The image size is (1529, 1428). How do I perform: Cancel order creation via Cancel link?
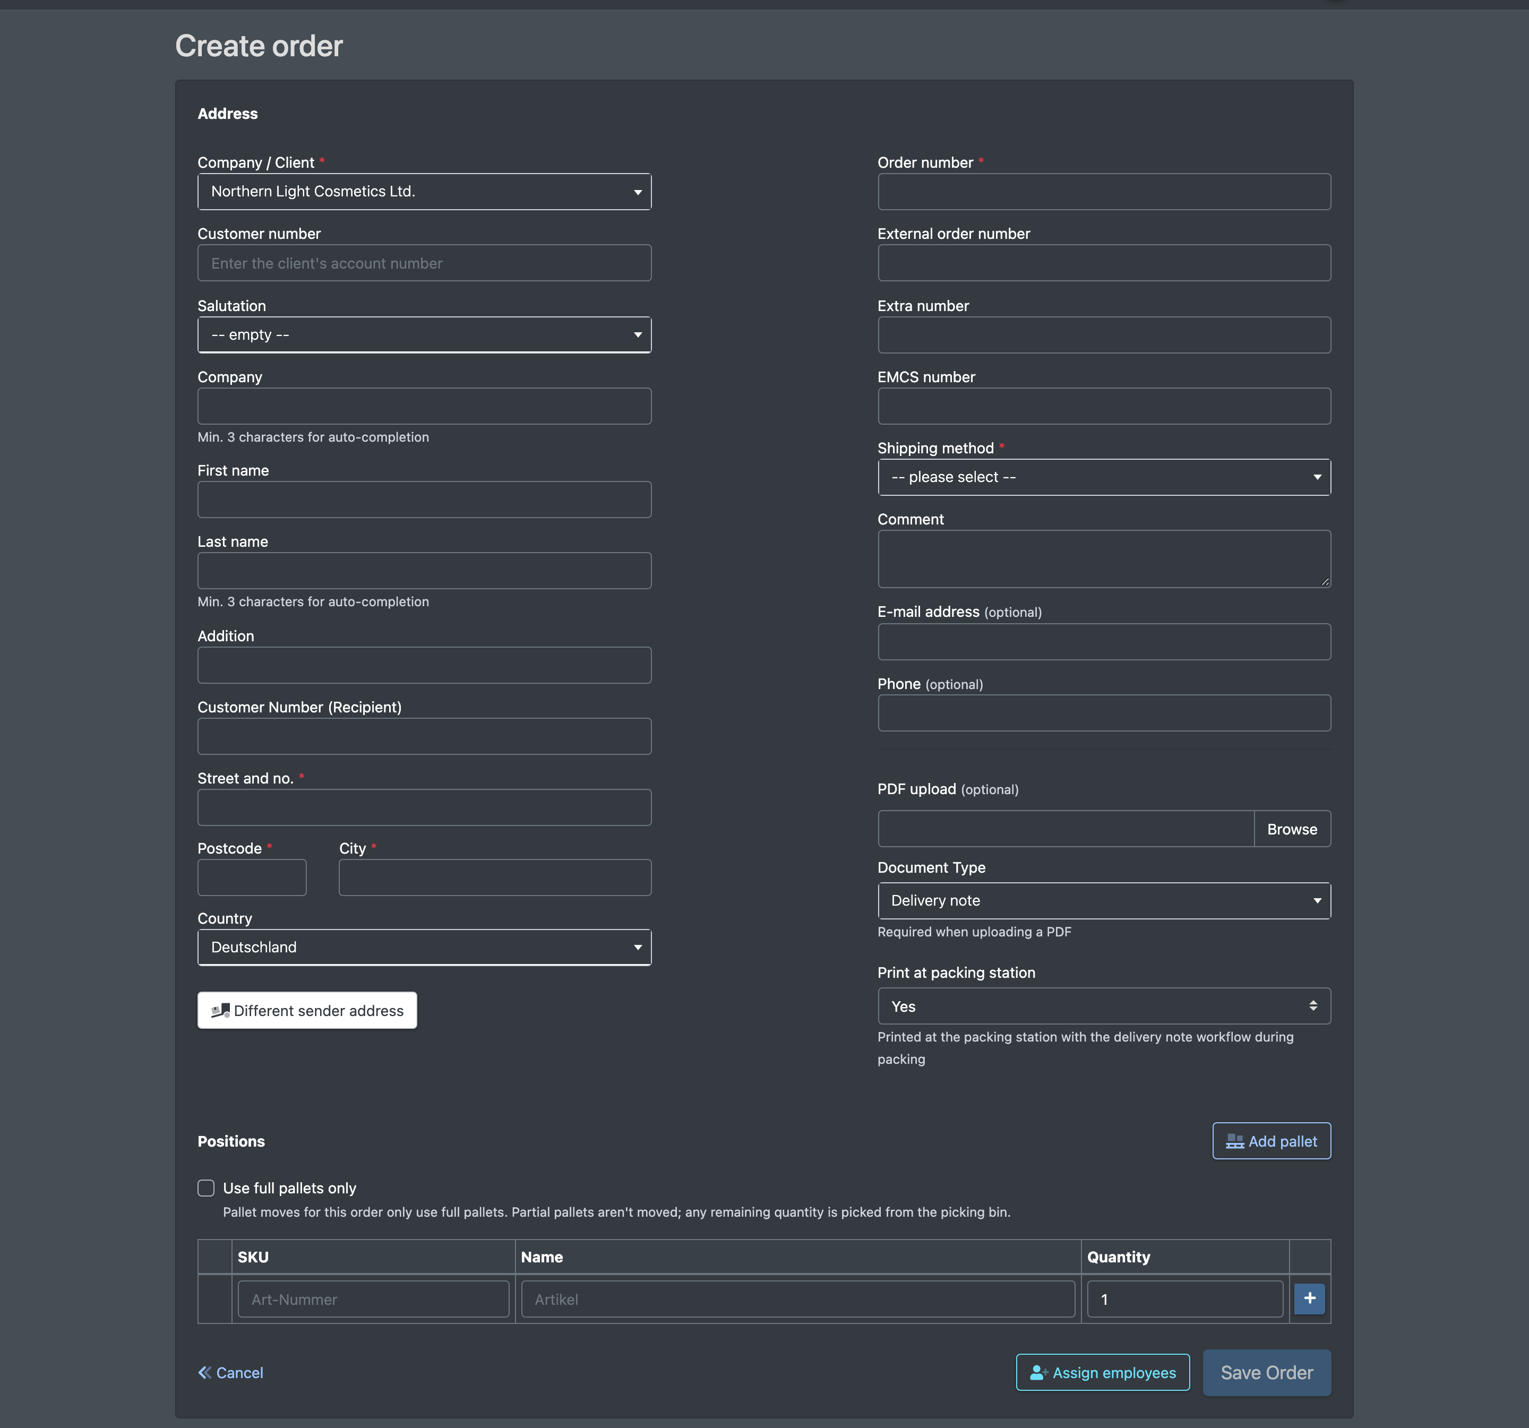pos(231,1373)
